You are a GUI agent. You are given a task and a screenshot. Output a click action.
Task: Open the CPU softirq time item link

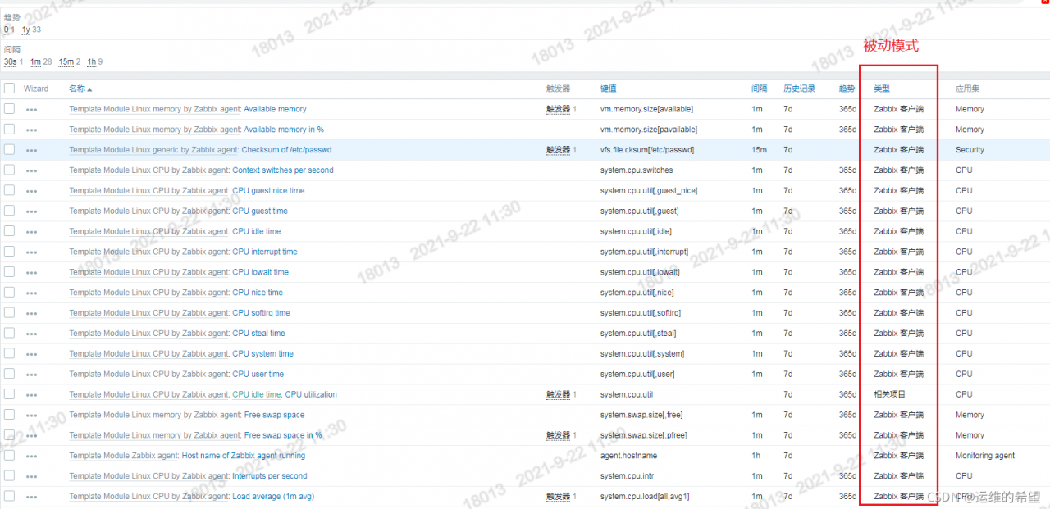click(261, 313)
